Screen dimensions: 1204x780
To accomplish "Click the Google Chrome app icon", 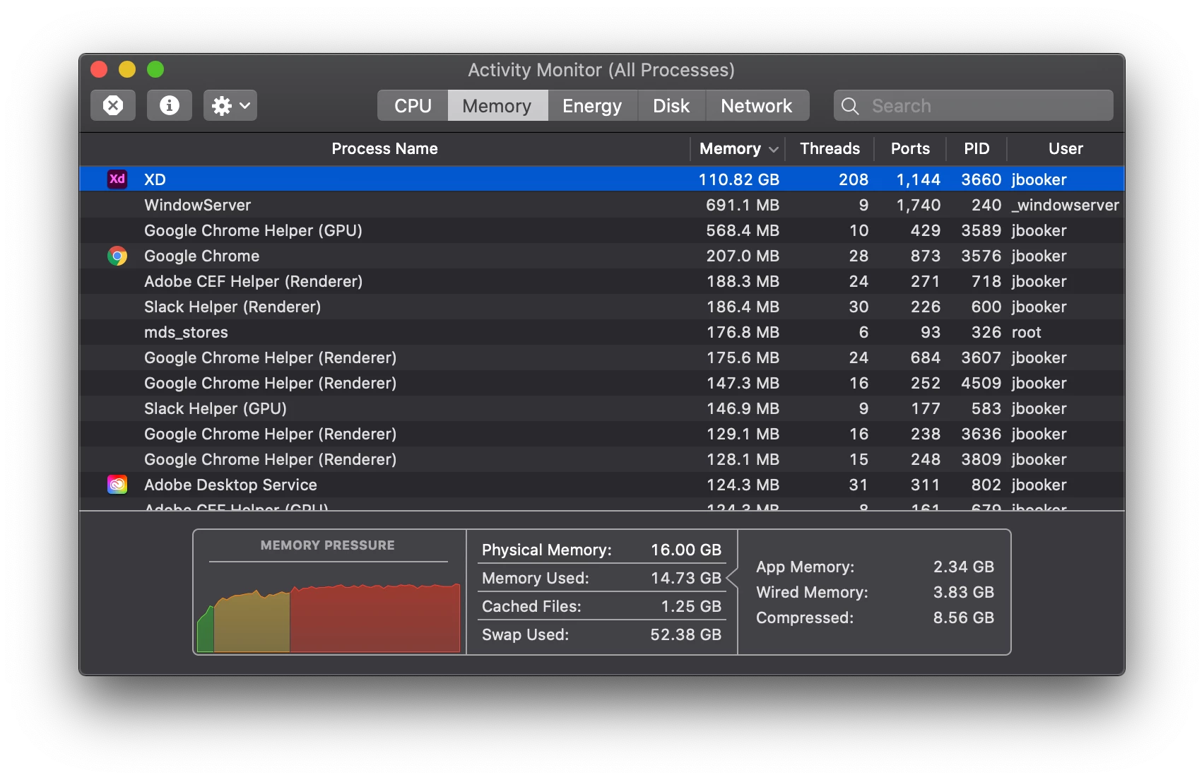I will tap(117, 256).
